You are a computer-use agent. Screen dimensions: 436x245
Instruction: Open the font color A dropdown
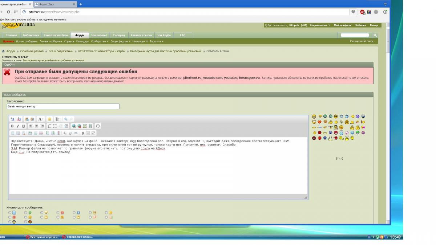pos(41,119)
